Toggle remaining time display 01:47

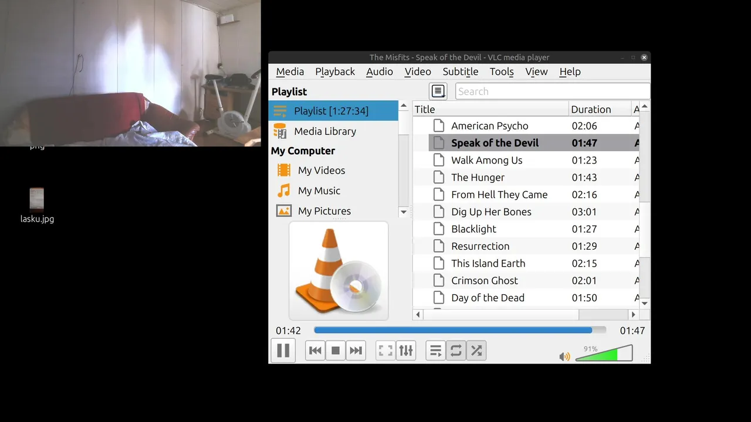pyautogui.click(x=632, y=331)
